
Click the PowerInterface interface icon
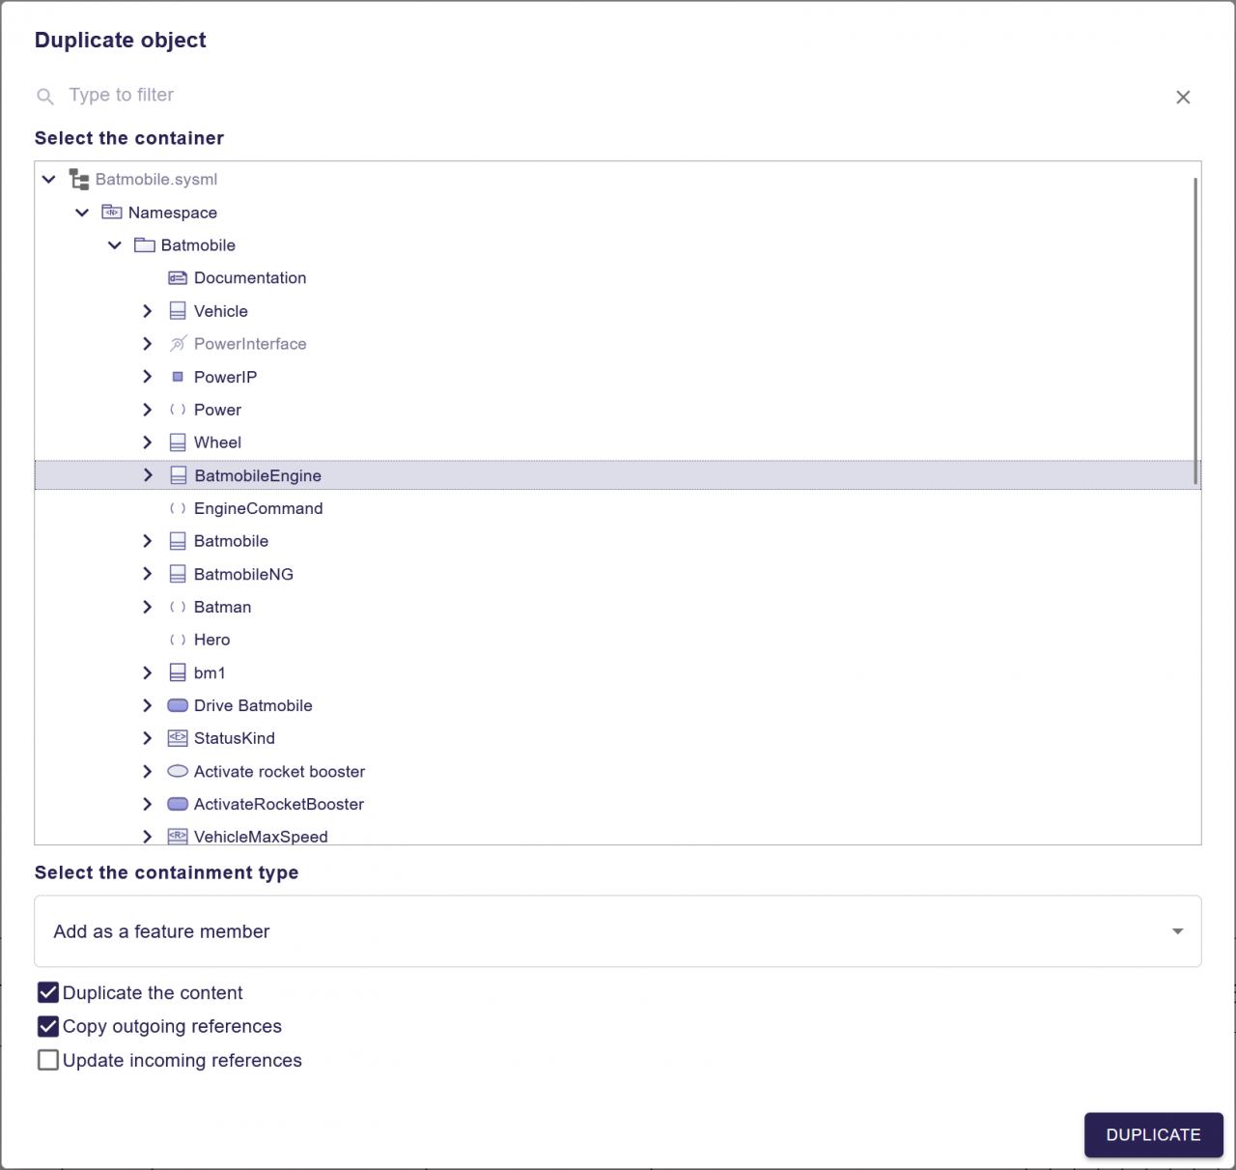click(178, 344)
